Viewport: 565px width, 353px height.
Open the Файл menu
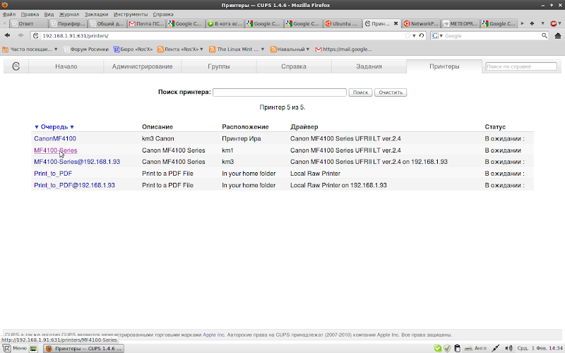click(x=9, y=14)
